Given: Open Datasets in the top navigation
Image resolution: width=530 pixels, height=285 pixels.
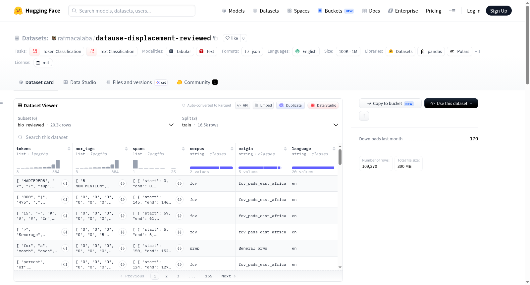Looking at the screenshot, I should click(x=266, y=11).
